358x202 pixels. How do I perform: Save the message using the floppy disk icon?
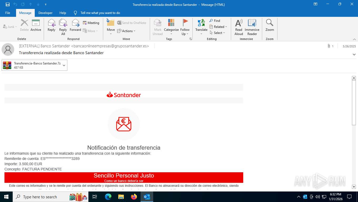click(8, 4)
